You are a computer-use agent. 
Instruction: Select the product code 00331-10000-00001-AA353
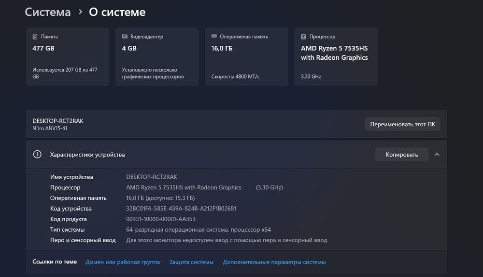pyautogui.click(x=161, y=219)
